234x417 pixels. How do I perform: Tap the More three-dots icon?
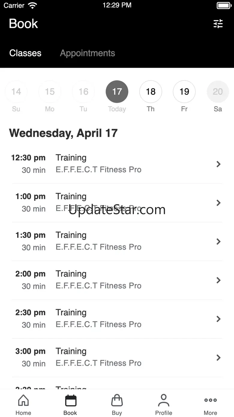(210, 400)
